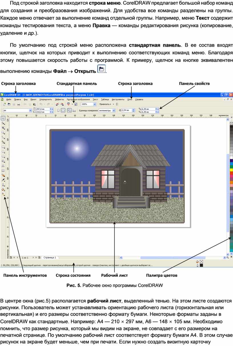The image size is (233, 346).
Task: Set page orientation to Portrait
Action: [58, 110]
